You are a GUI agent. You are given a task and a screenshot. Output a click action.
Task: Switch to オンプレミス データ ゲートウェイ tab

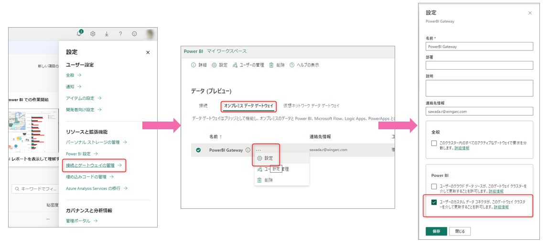(x=248, y=105)
